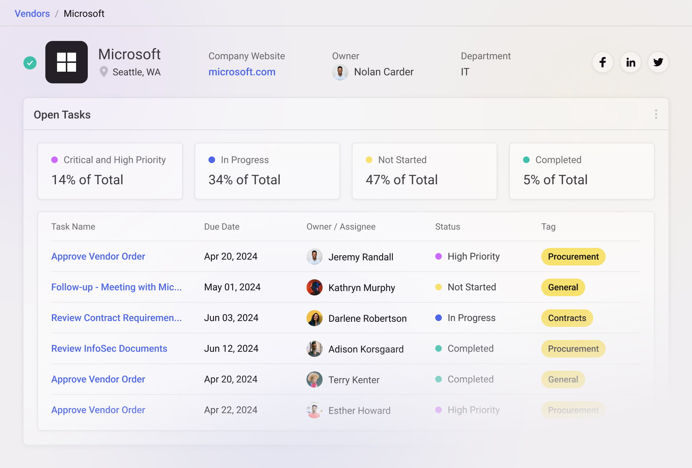Click Procurement tag in Jeremy Randall row
The width and height of the screenshot is (692, 468).
[x=573, y=257]
